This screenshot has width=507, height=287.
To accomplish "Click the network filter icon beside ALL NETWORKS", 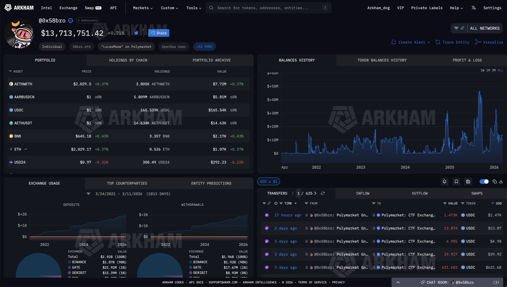I will (x=456, y=28).
